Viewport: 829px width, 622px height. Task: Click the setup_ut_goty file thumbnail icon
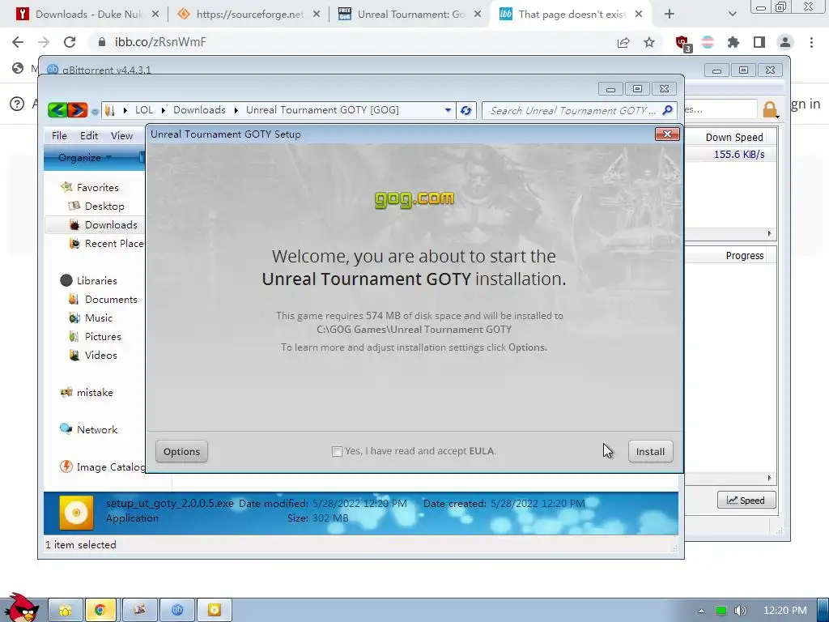coord(76,512)
